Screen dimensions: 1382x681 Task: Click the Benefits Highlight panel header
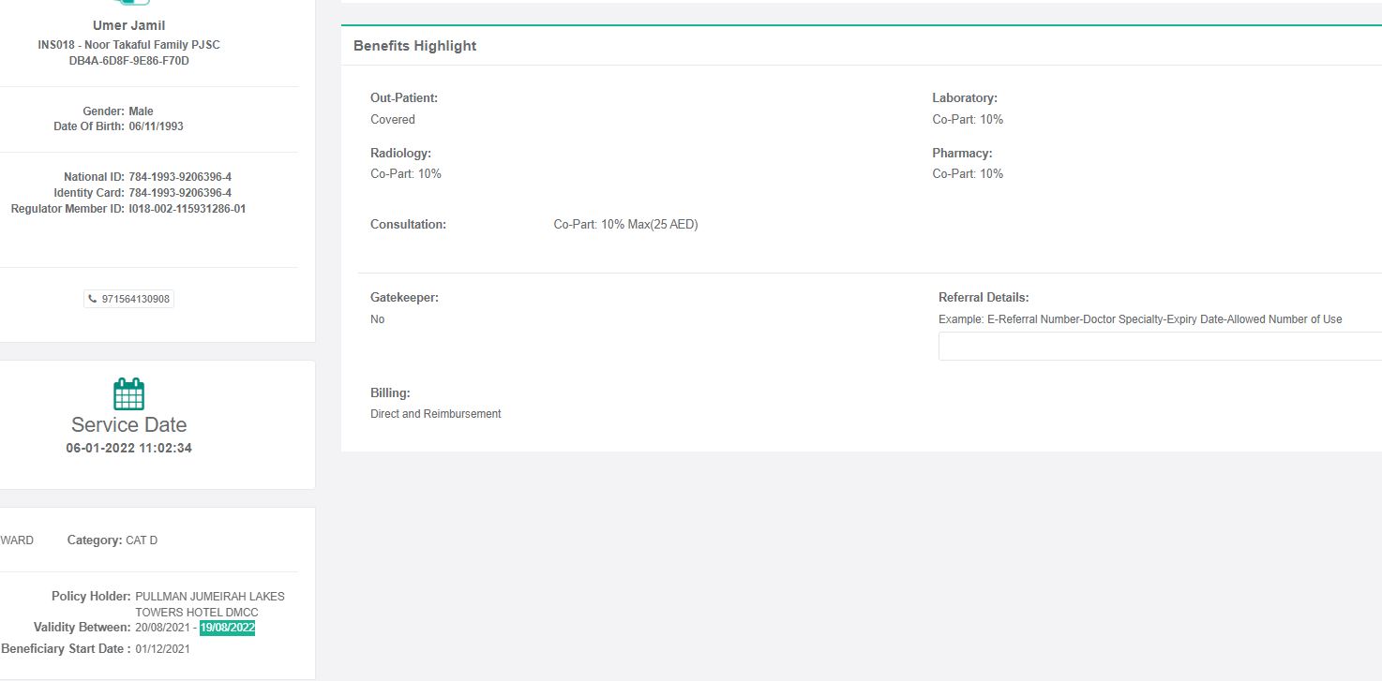(414, 46)
